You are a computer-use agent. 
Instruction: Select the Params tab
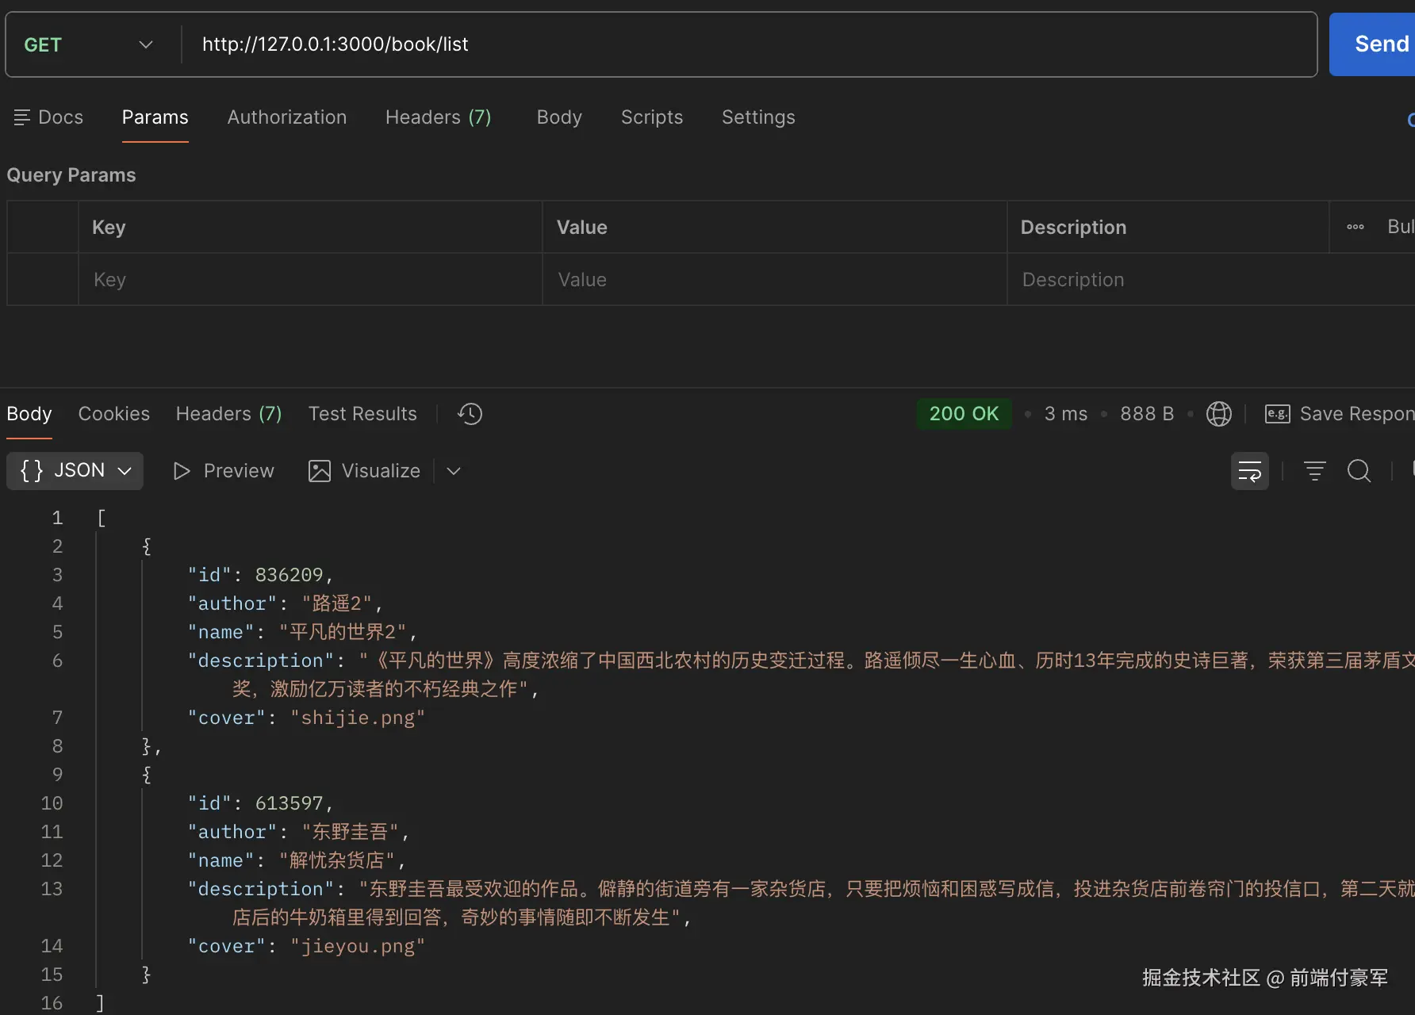(155, 117)
